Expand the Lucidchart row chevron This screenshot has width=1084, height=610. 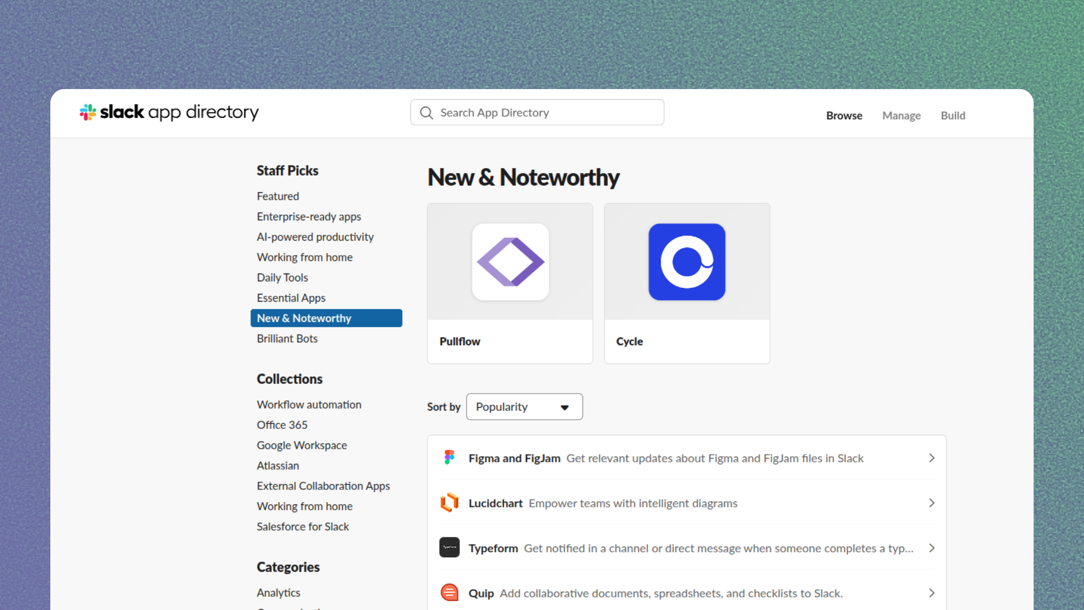[932, 503]
